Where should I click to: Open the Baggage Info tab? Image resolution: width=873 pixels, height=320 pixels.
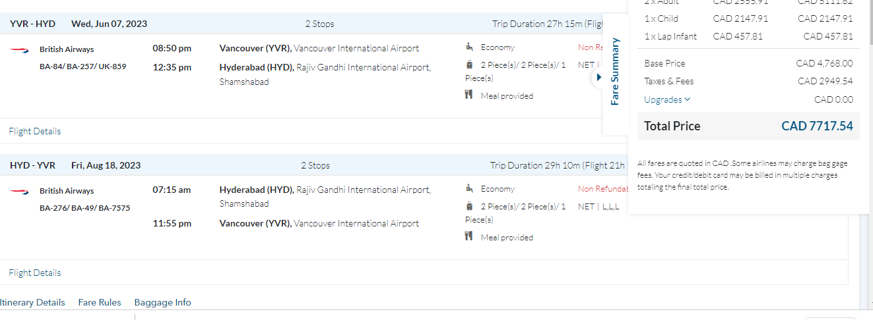(x=162, y=303)
